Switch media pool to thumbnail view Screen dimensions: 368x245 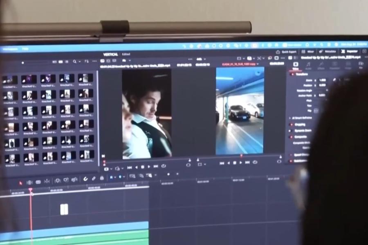click(x=61, y=62)
